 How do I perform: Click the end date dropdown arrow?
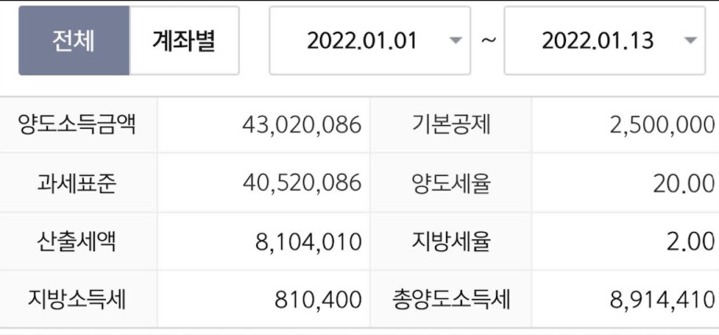690,40
